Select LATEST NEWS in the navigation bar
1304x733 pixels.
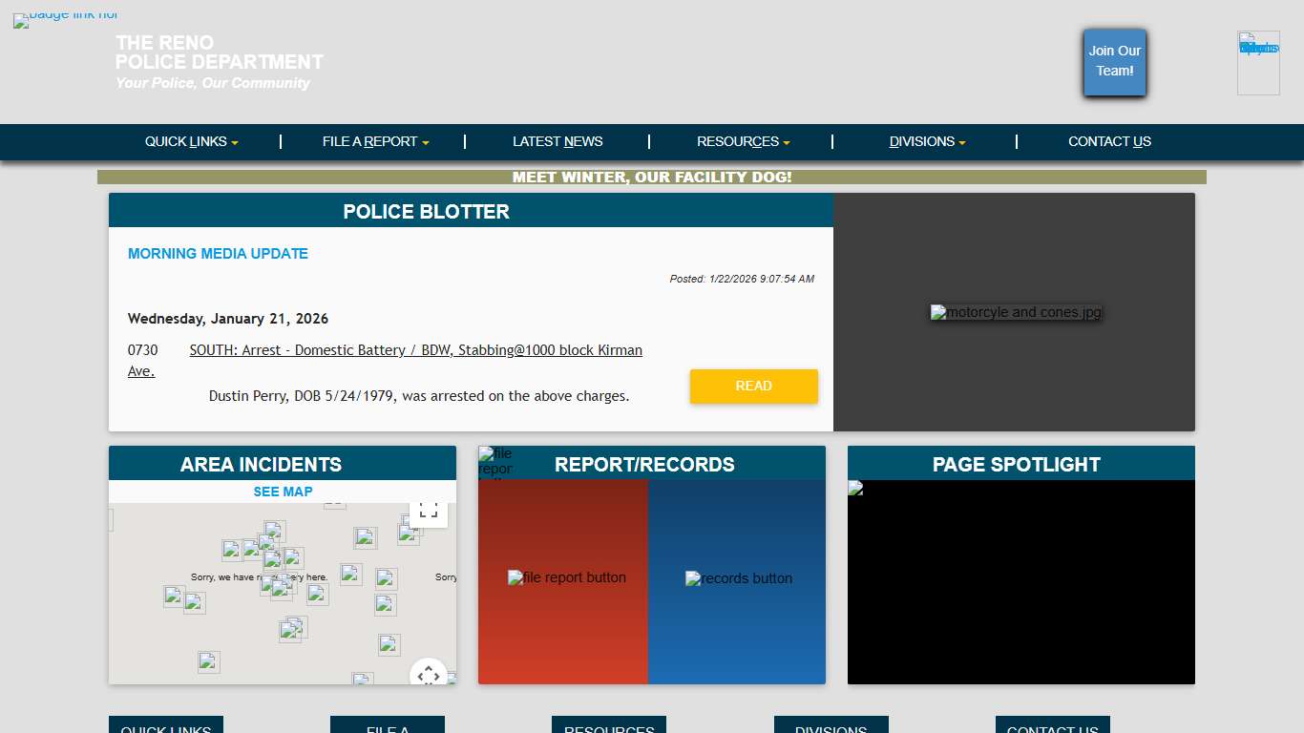(x=557, y=141)
